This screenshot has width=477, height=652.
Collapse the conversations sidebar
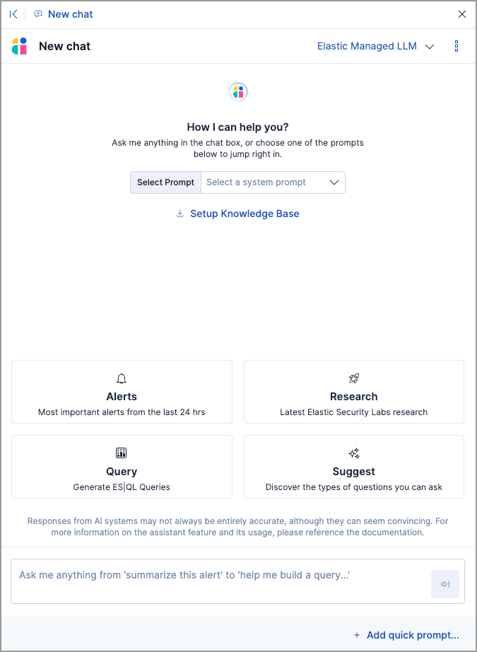click(13, 13)
